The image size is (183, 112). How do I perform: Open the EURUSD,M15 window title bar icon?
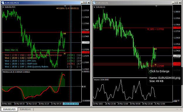pos(3,3)
